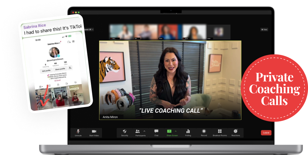Screen dimensions: 308x155
Task: Expand the Original Sound Off dropdown
Action: point(88,30)
